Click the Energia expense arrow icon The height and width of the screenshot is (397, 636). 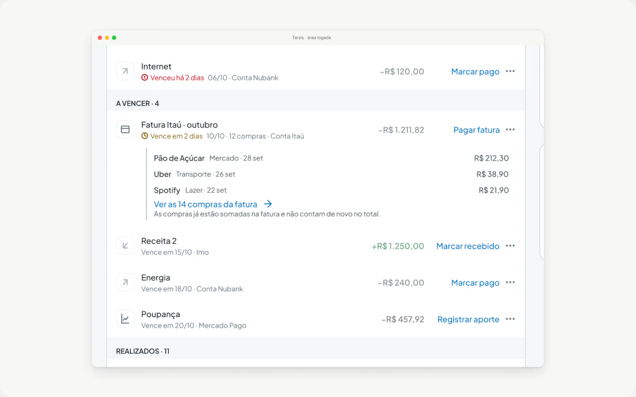[125, 282]
